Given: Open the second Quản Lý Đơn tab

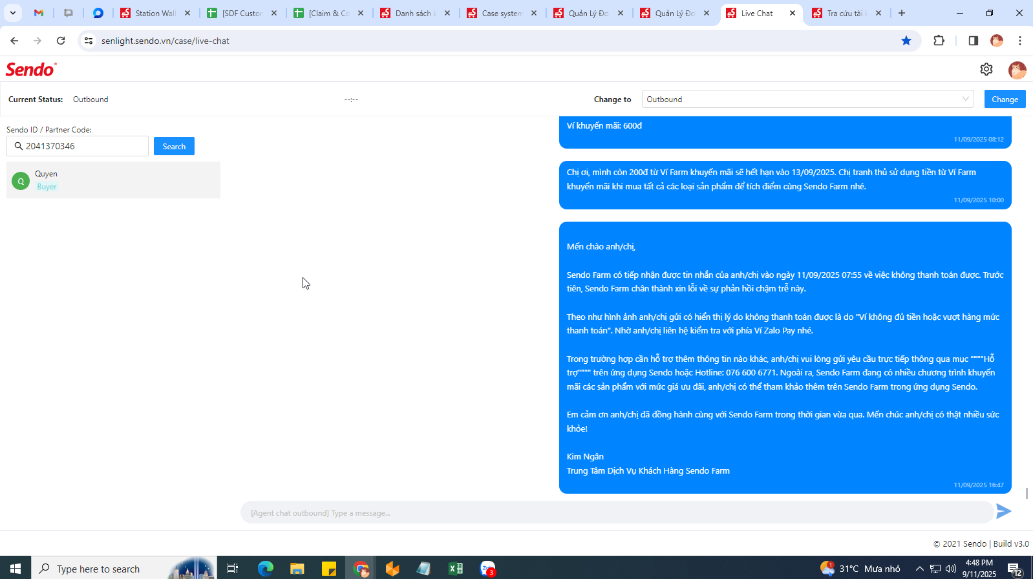Looking at the screenshot, I should pyautogui.click(x=675, y=13).
